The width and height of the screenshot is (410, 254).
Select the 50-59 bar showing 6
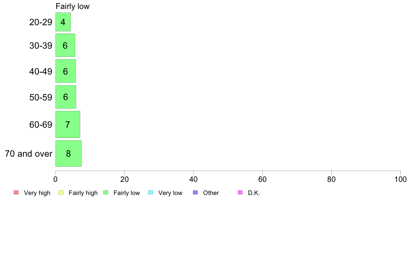[x=66, y=97]
